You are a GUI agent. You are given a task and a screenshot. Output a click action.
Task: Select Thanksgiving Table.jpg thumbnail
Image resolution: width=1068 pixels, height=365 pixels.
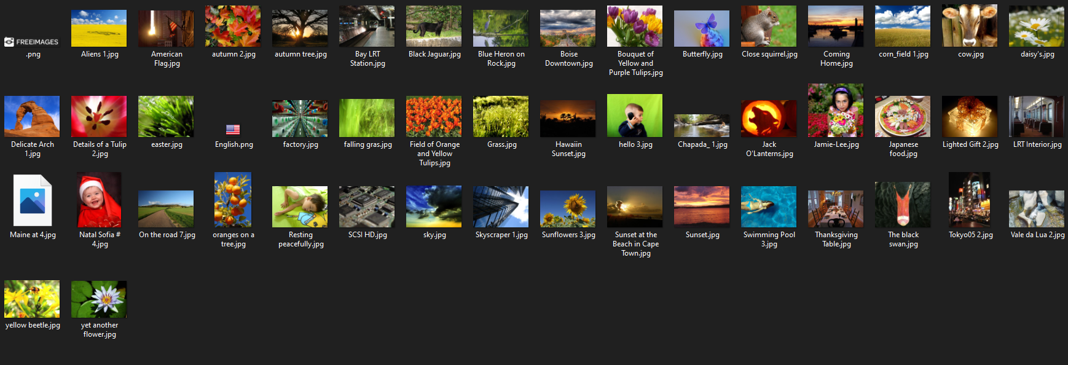point(836,209)
